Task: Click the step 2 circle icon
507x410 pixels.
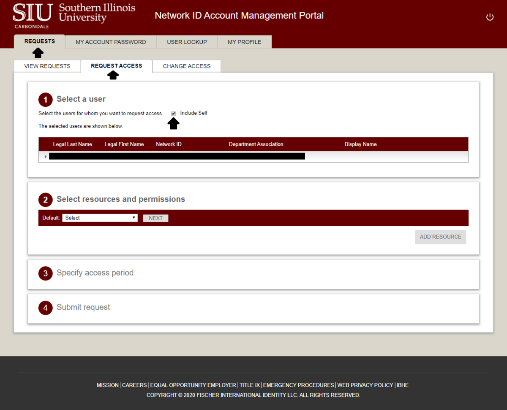Action: [45, 199]
